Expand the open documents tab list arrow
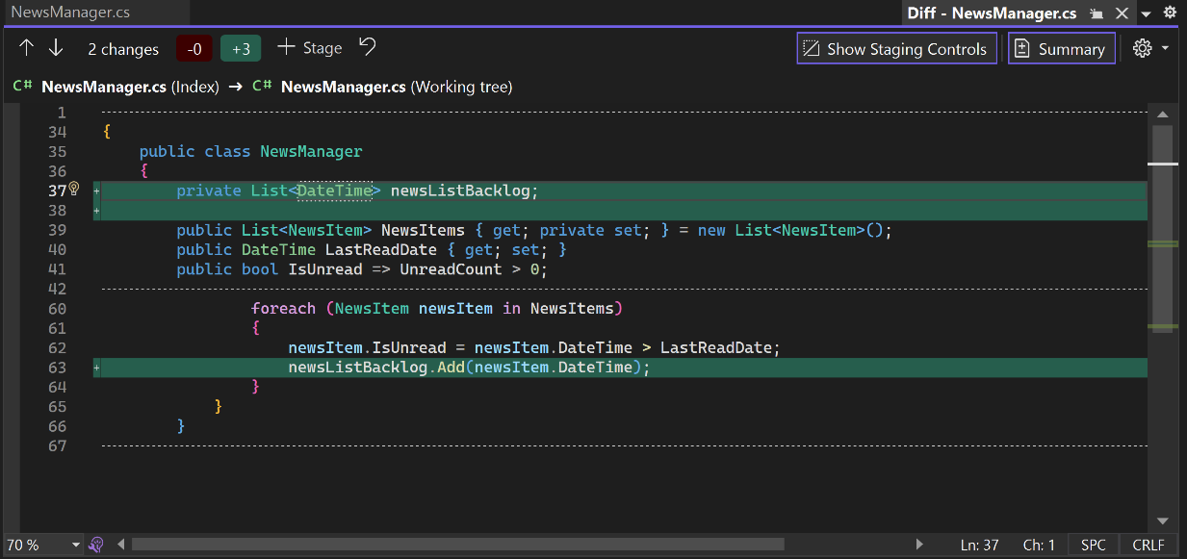1187x559 pixels. (1146, 13)
